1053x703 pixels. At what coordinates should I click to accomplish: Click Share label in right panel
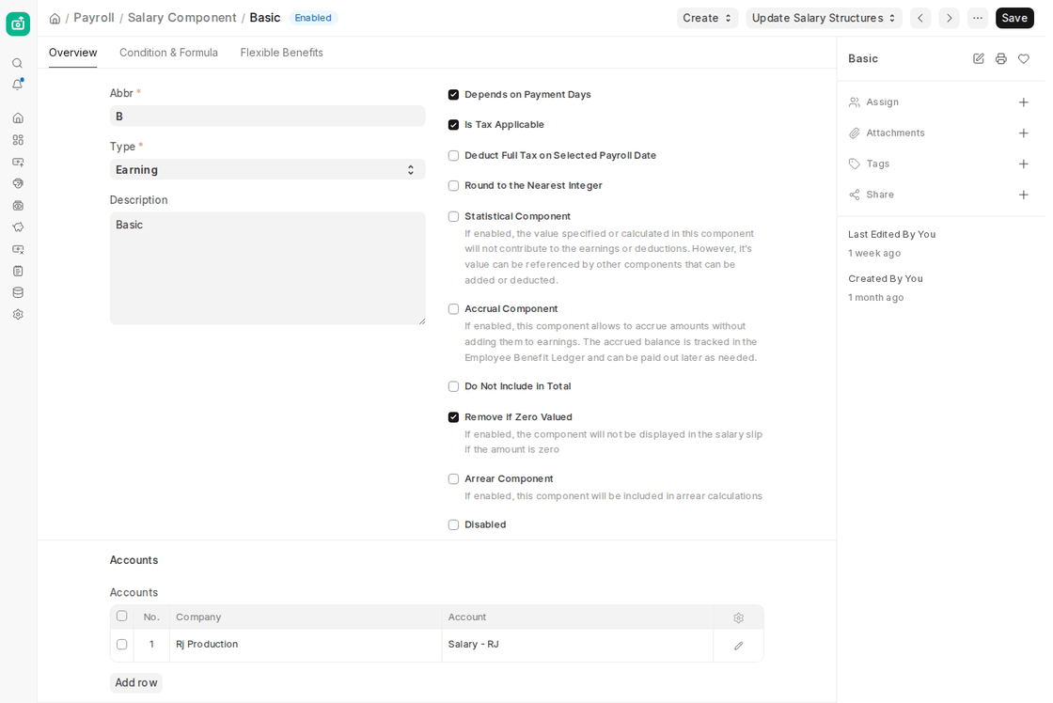[x=880, y=195]
